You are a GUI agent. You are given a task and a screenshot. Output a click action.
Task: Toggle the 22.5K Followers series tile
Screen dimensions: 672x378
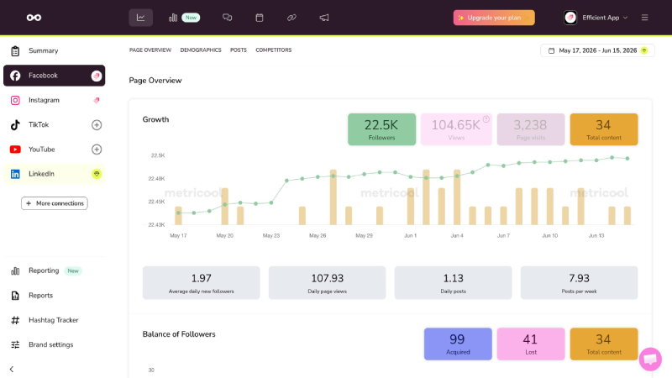pyautogui.click(x=381, y=129)
